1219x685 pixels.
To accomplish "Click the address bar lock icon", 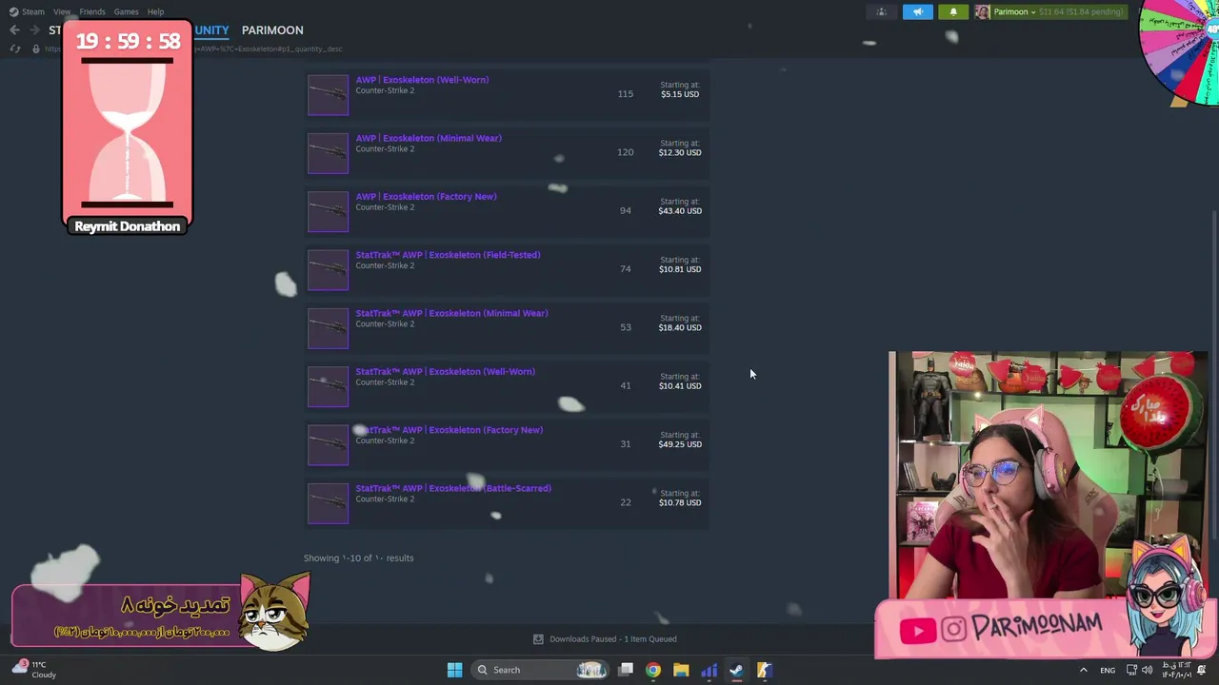I will click(x=36, y=49).
